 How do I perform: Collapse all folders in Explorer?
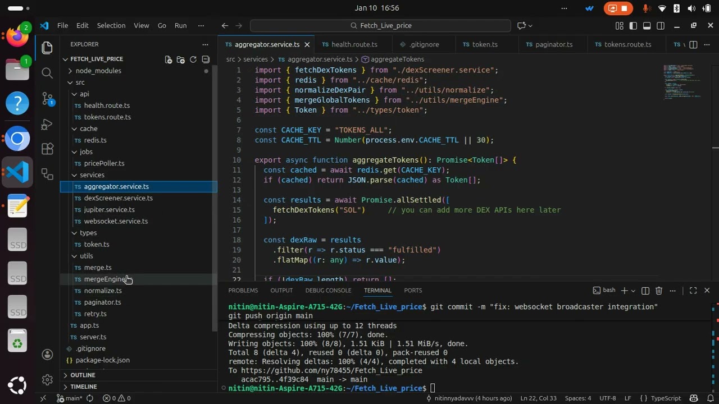tap(206, 59)
